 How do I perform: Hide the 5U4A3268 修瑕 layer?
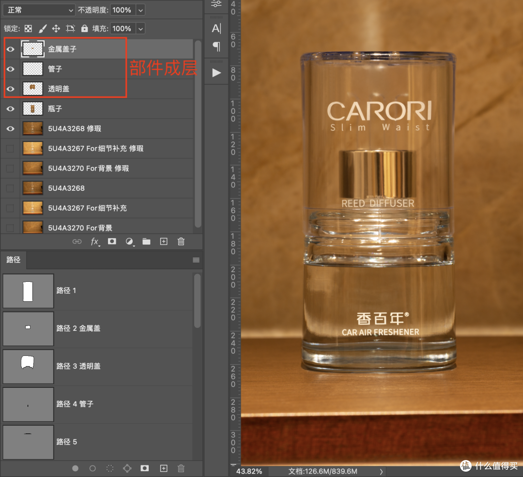[x=10, y=129]
